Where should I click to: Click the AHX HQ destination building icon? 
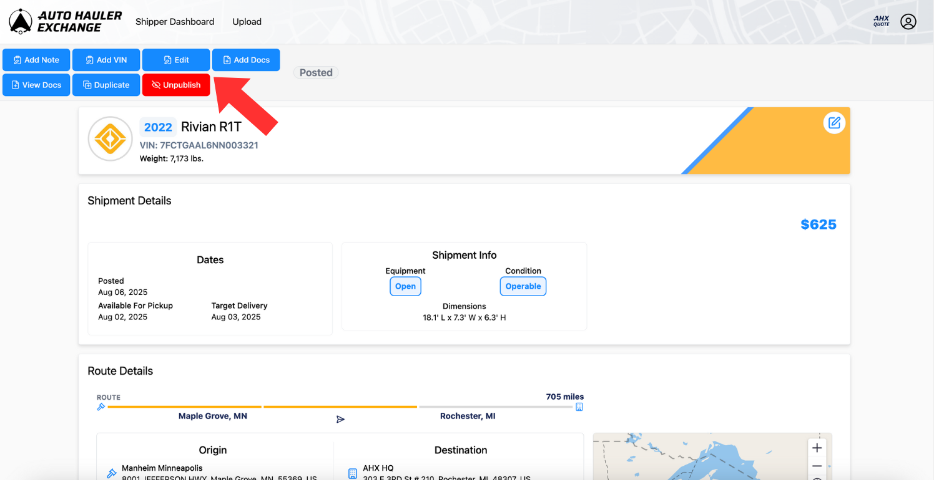pos(353,474)
